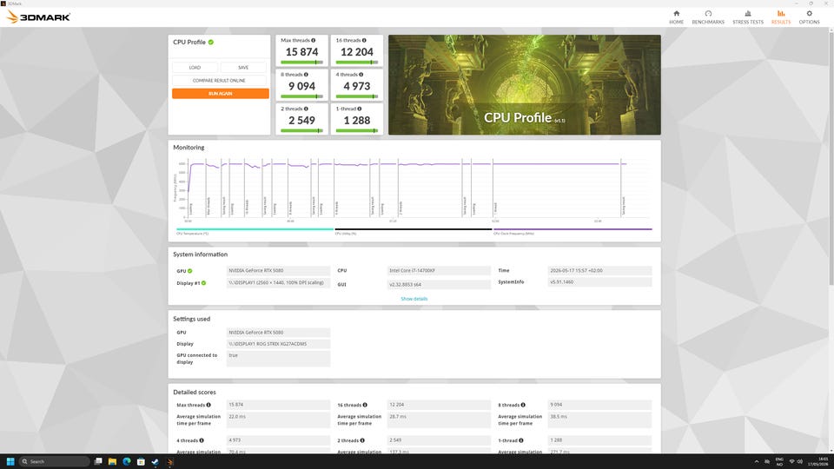This screenshot has height=469, width=834.
Task: Click the 3DMark logo in header
Action: tap(38, 17)
